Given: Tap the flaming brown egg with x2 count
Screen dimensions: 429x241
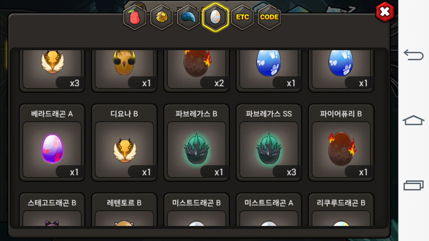Looking at the screenshot, I should 196,70.
